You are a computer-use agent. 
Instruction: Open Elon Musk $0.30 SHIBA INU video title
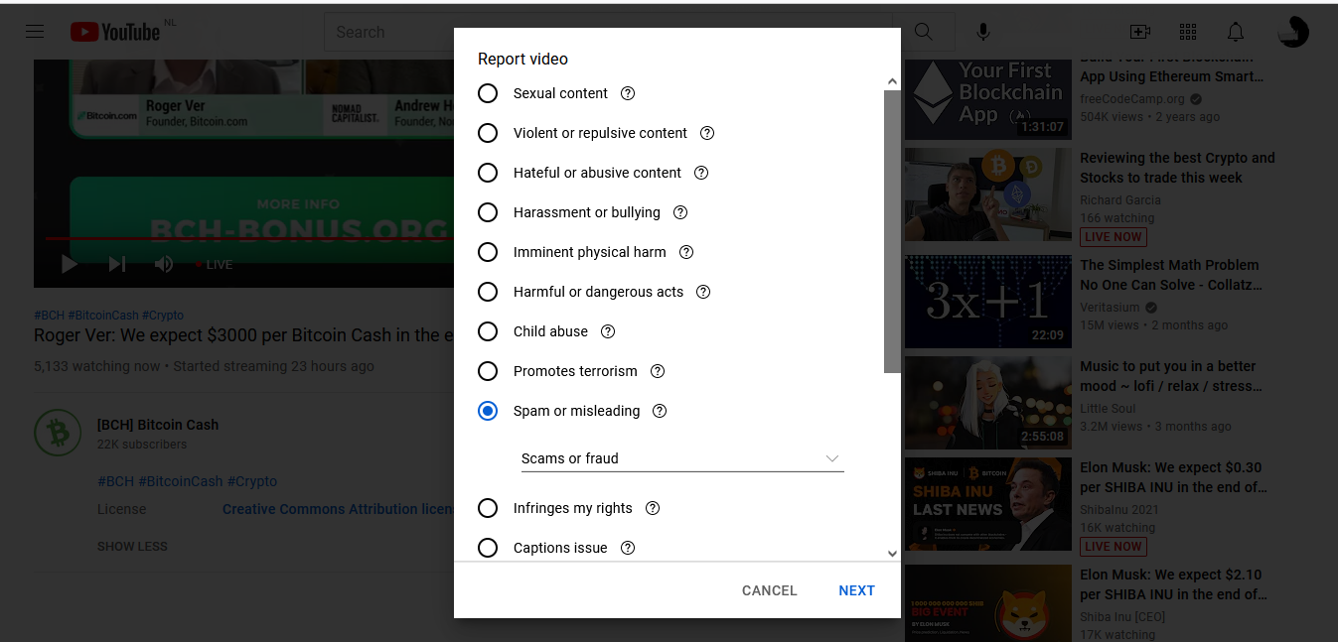(x=1173, y=477)
